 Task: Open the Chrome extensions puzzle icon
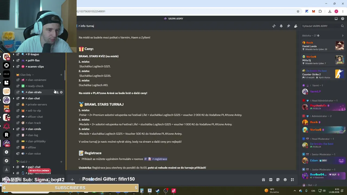pyautogui.click(x=320, y=11)
